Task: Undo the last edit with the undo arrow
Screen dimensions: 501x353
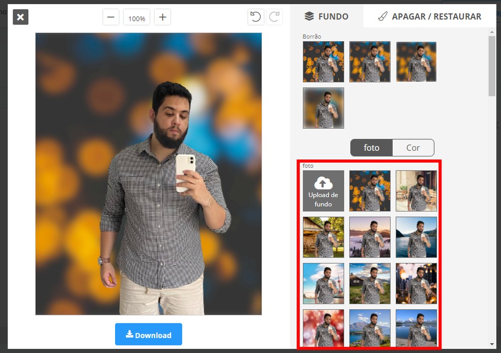Action: pos(255,17)
